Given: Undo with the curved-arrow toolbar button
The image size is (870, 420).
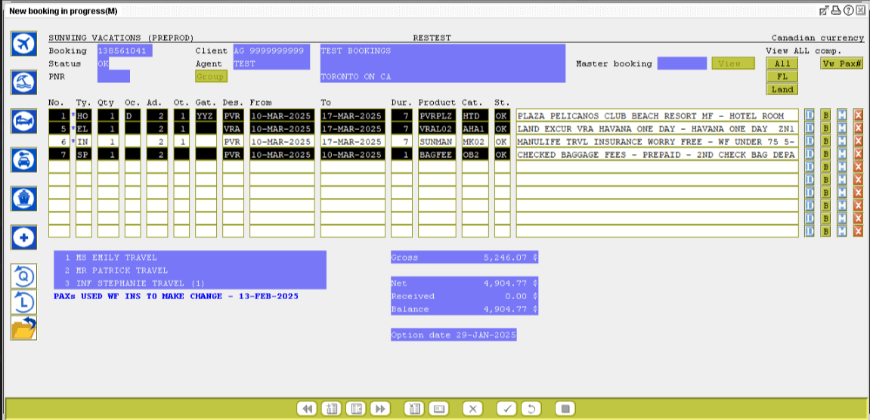Looking at the screenshot, I should pyautogui.click(x=531, y=409).
